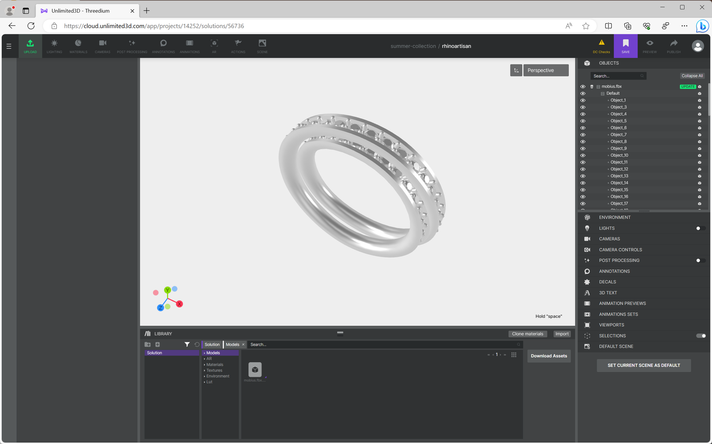Open the AR tool
Viewport: 712px width, 444px height.
pyautogui.click(x=214, y=46)
